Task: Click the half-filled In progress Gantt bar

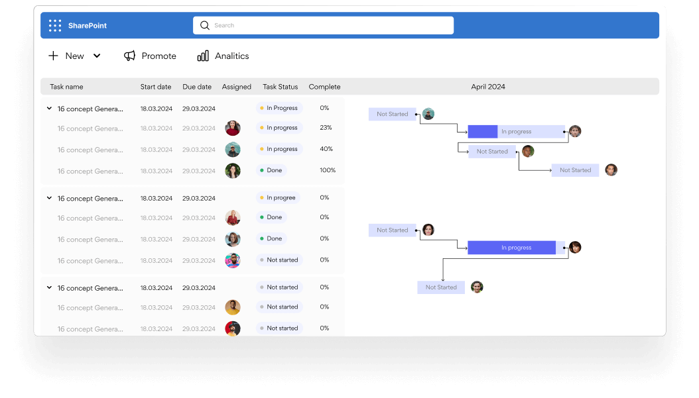Action: click(516, 131)
